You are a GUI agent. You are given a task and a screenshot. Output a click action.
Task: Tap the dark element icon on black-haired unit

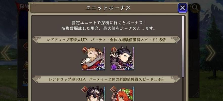point(114,67)
